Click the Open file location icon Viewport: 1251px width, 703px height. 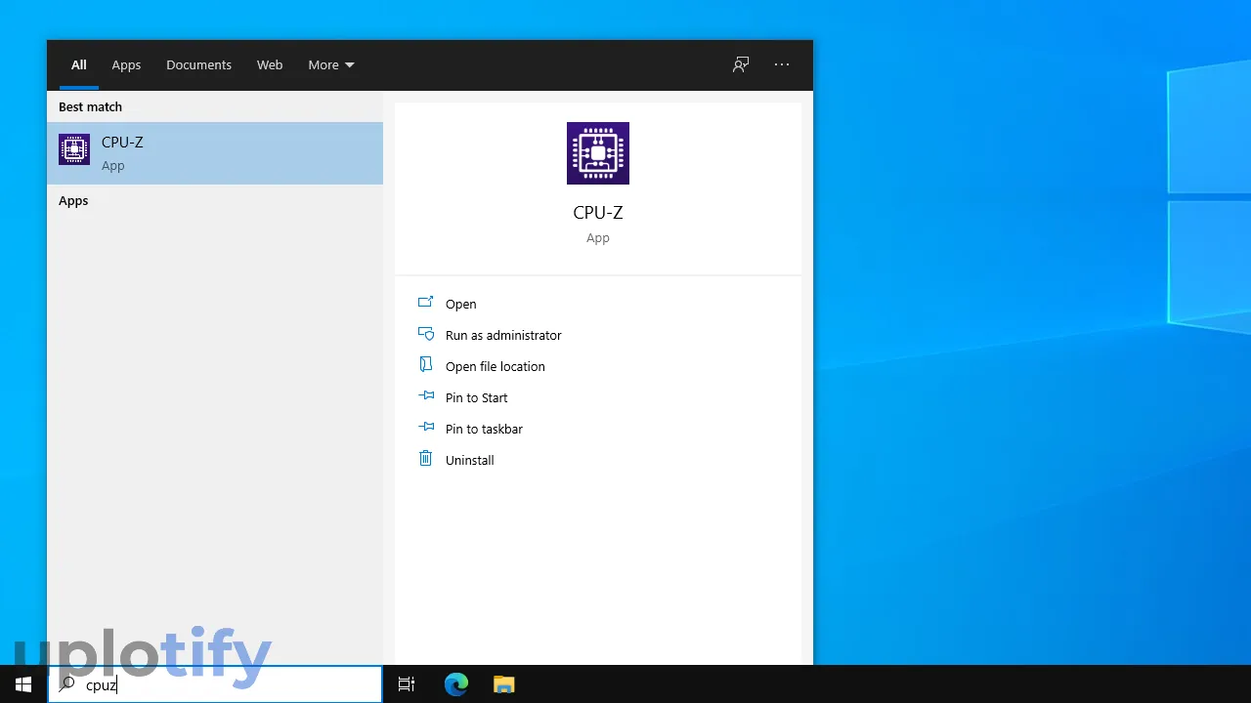(425, 364)
